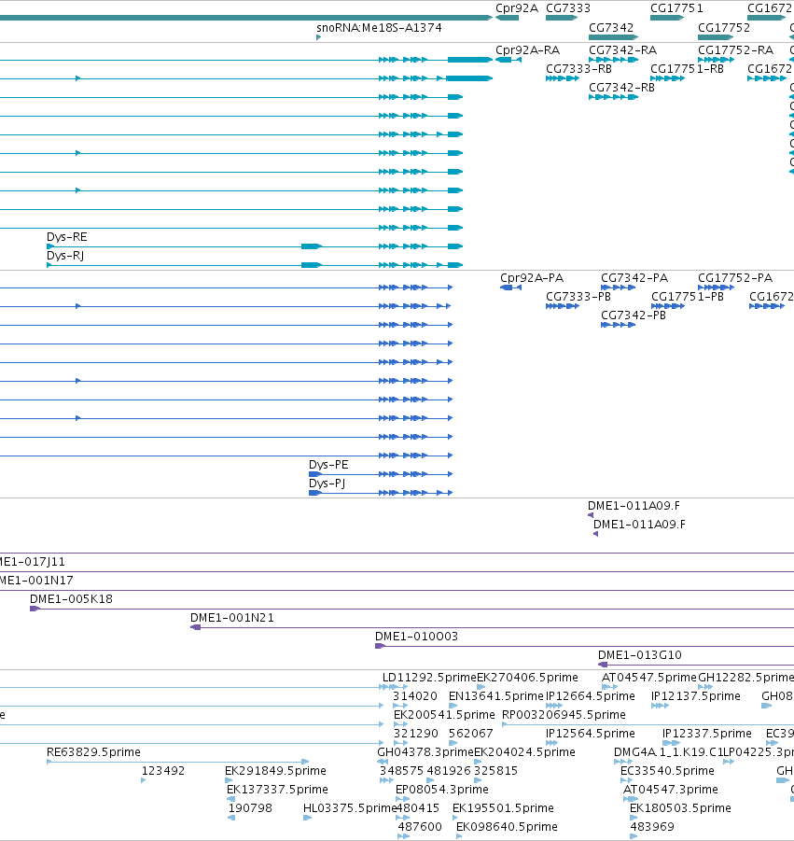Screen dimensions: 794x841
Task: Select the Dys-RE transcript label
Action: click(x=66, y=237)
